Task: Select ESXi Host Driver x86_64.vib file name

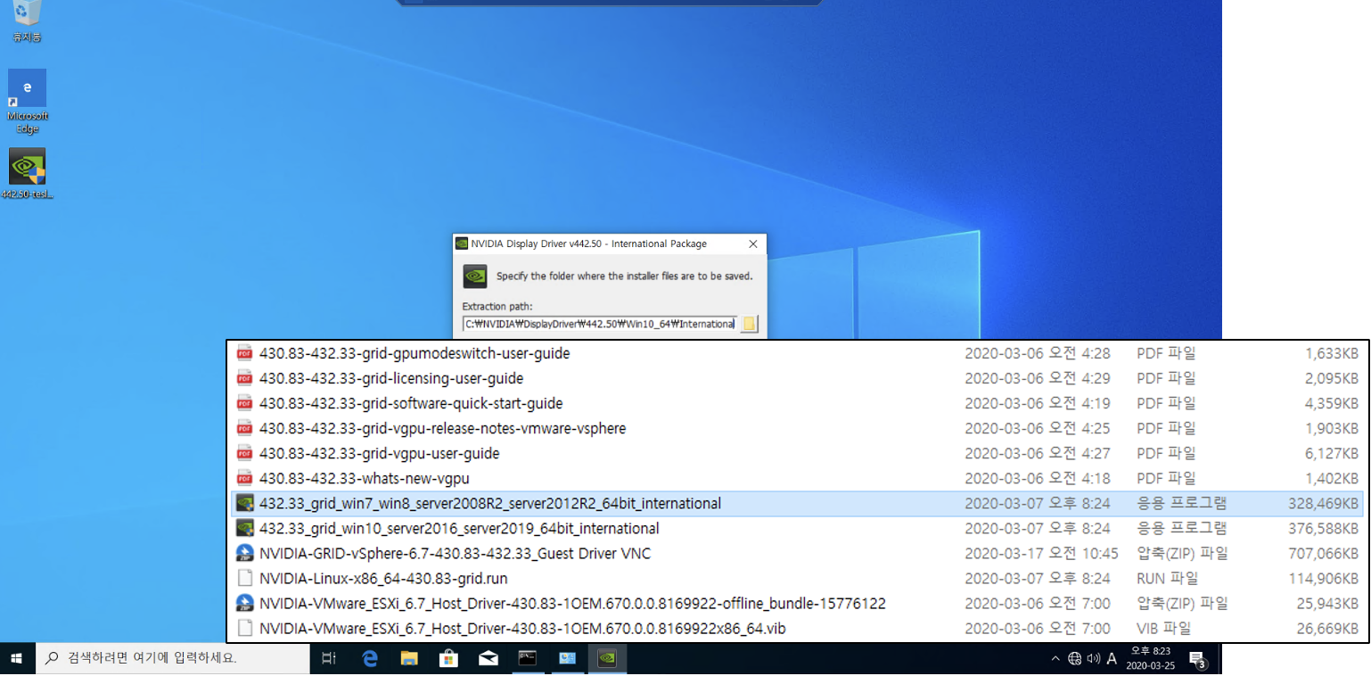Action: click(x=522, y=628)
